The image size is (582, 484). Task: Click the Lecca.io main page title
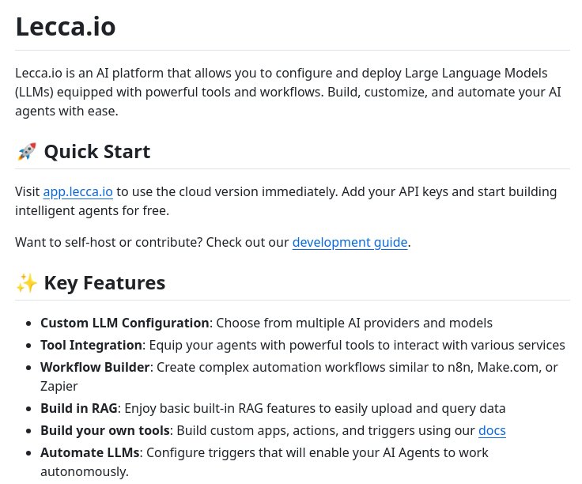click(x=66, y=26)
